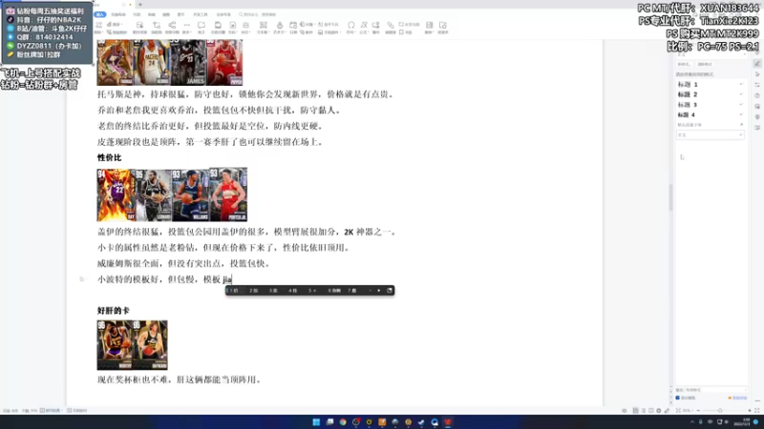Viewport: 764px width, 429px height.
Task: Click the 新样式 button in styles pane
Action: point(684,64)
